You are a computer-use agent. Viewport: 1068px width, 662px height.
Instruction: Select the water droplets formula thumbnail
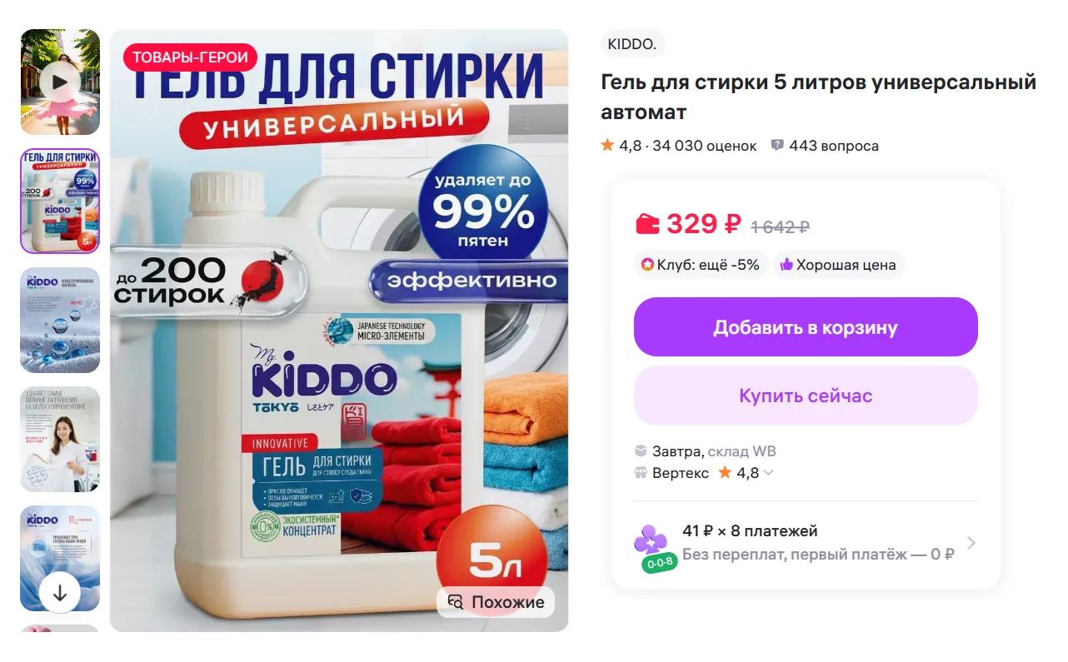(60, 320)
